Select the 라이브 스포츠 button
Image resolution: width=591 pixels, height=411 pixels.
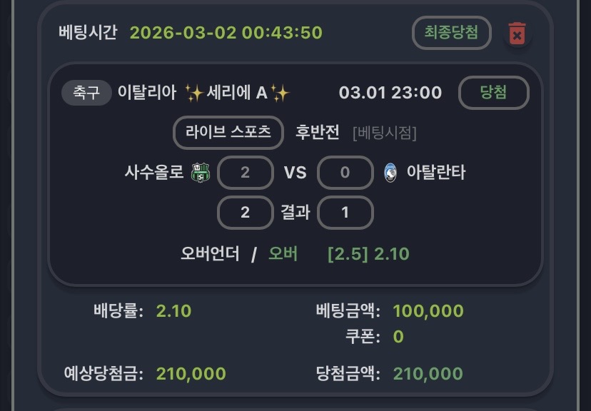228,133
